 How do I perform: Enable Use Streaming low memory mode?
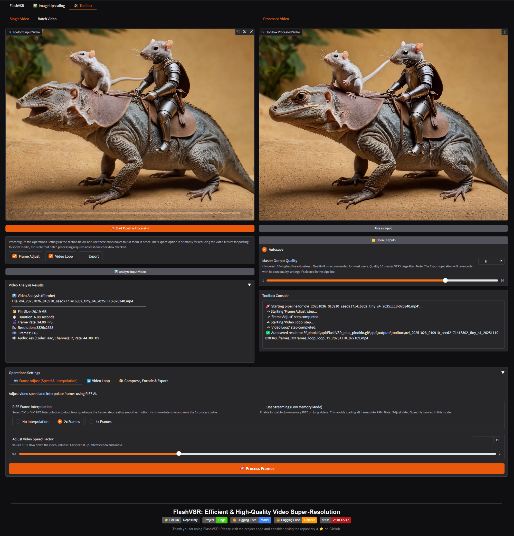[262, 407]
